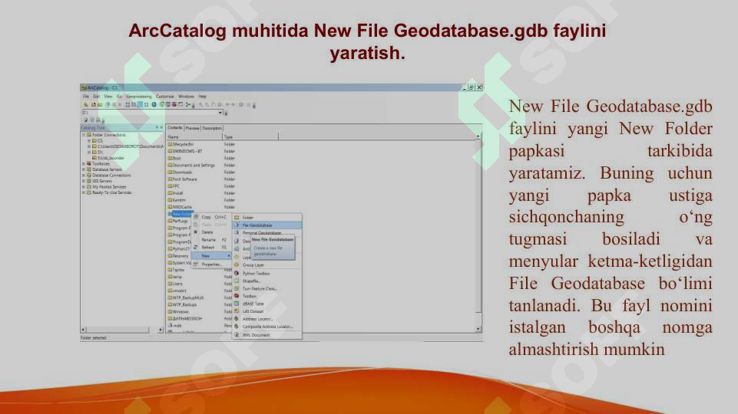The width and height of the screenshot is (738, 414).
Task: Expand the GIS Servers tree node
Action: (x=84, y=181)
